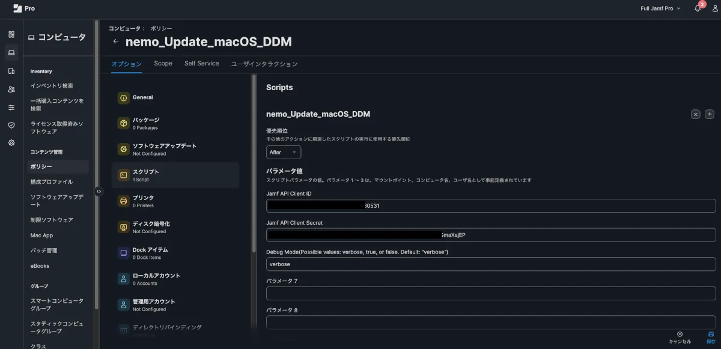
Task: Open 構成プロファイル in sidebar
Action: click(x=52, y=181)
